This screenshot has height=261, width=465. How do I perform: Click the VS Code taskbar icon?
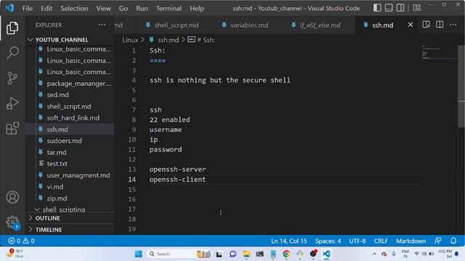tap(326, 254)
